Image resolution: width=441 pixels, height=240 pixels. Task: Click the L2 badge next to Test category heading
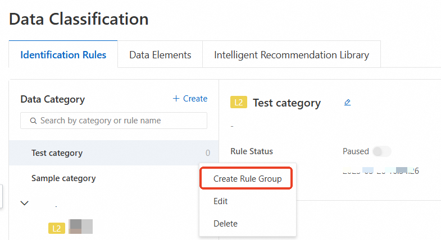239,103
